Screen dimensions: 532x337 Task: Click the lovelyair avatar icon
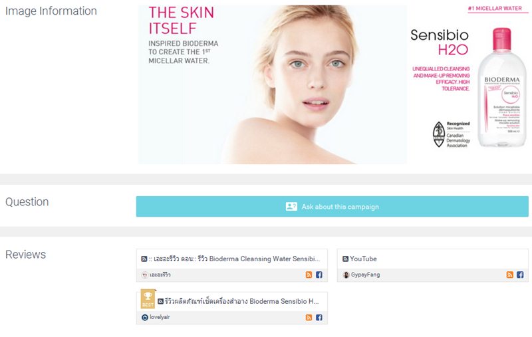click(x=145, y=318)
